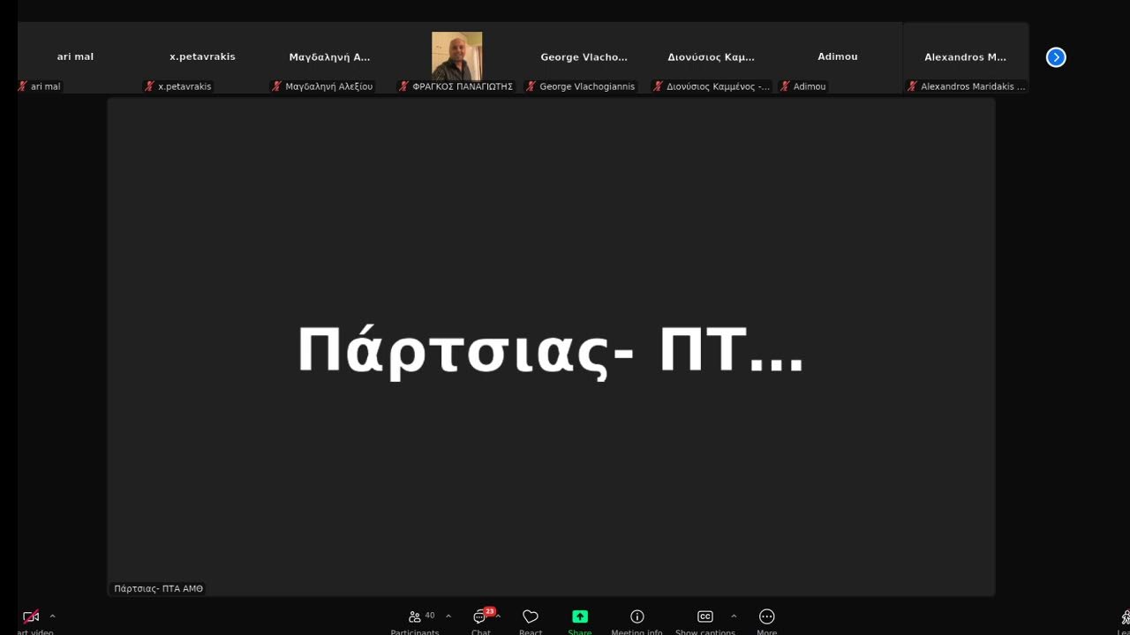1130x635 pixels.
Task: Open the Participants panel icon
Action: coord(414,616)
